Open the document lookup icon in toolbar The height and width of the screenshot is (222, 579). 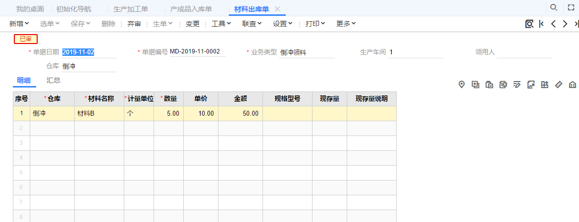point(529,24)
